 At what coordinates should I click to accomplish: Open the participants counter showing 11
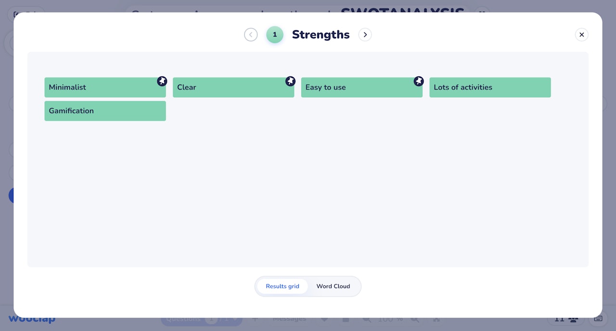point(565,318)
